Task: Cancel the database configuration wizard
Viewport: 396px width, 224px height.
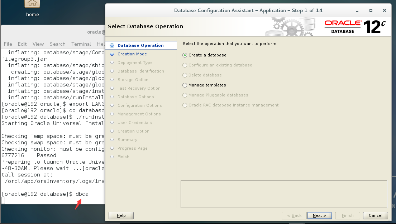Action: 375,215
